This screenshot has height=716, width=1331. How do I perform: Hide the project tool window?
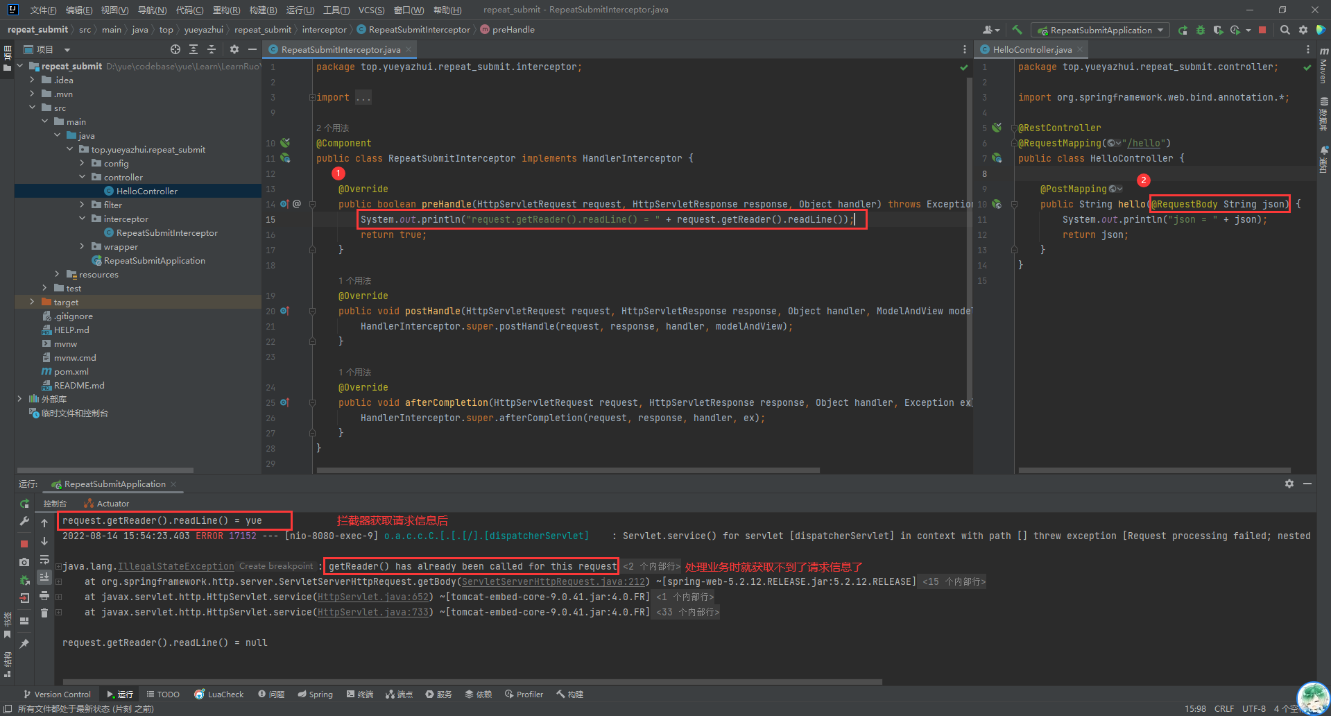click(252, 49)
